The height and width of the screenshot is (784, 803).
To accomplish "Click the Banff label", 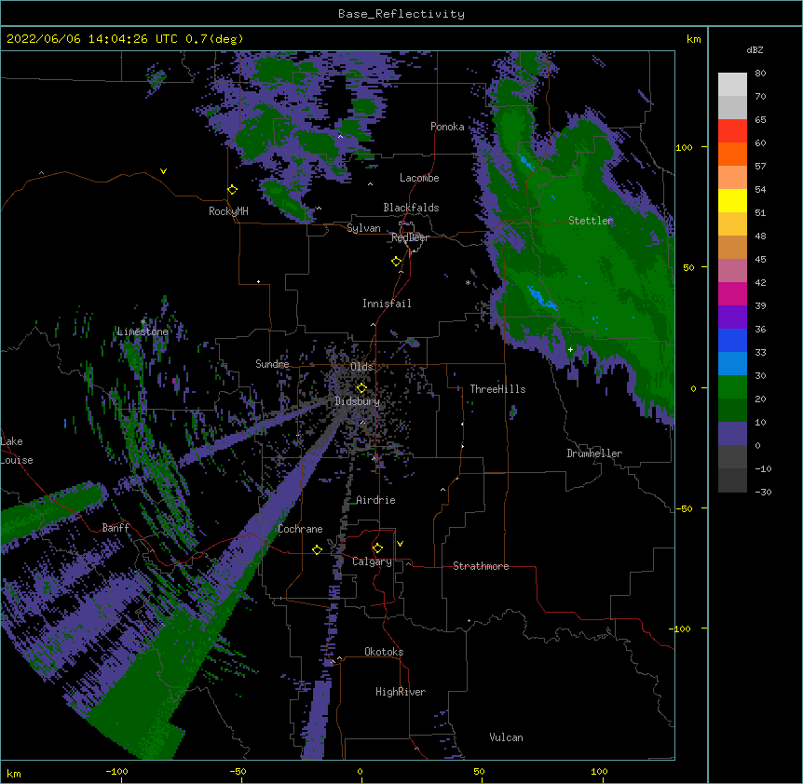I will tap(116, 528).
